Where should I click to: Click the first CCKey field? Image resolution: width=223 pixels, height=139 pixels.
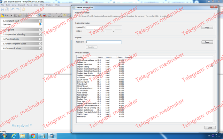point(90,31)
